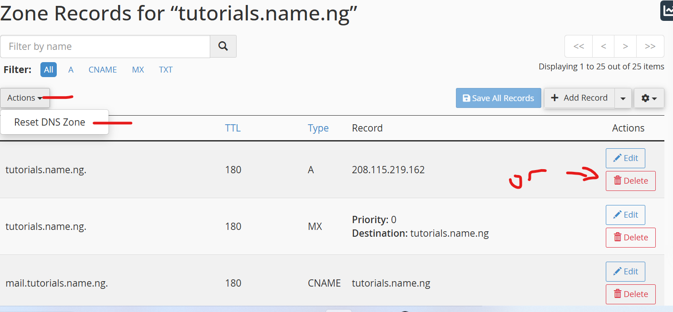Click the A record's TTL value 180
673x312 pixels.
(233, 170)
